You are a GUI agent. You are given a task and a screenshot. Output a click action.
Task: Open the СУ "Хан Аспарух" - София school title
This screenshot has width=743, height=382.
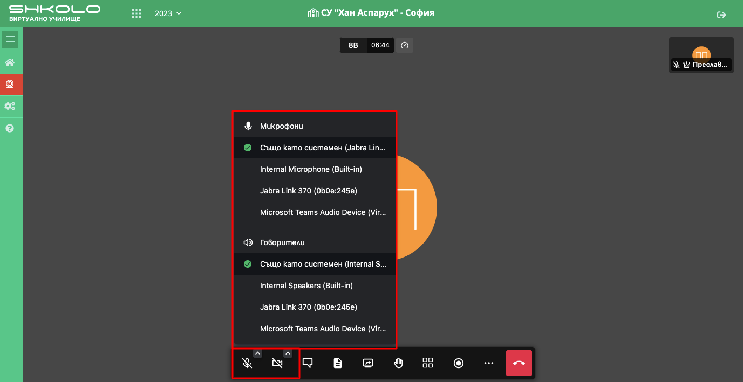371,13
